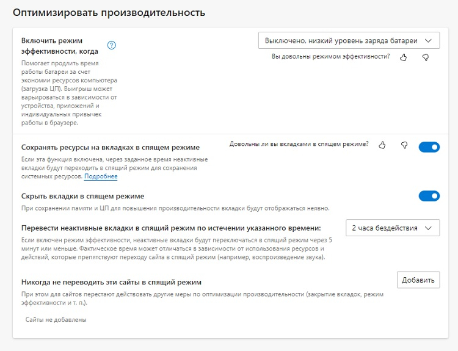The height and width of the screenshot is (351, 458).
Task: Expand the "2 часа бездействия" dropdown
Action: point(392,228)
